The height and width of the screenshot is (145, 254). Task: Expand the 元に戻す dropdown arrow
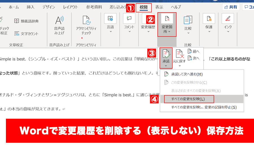click(180, 66)
